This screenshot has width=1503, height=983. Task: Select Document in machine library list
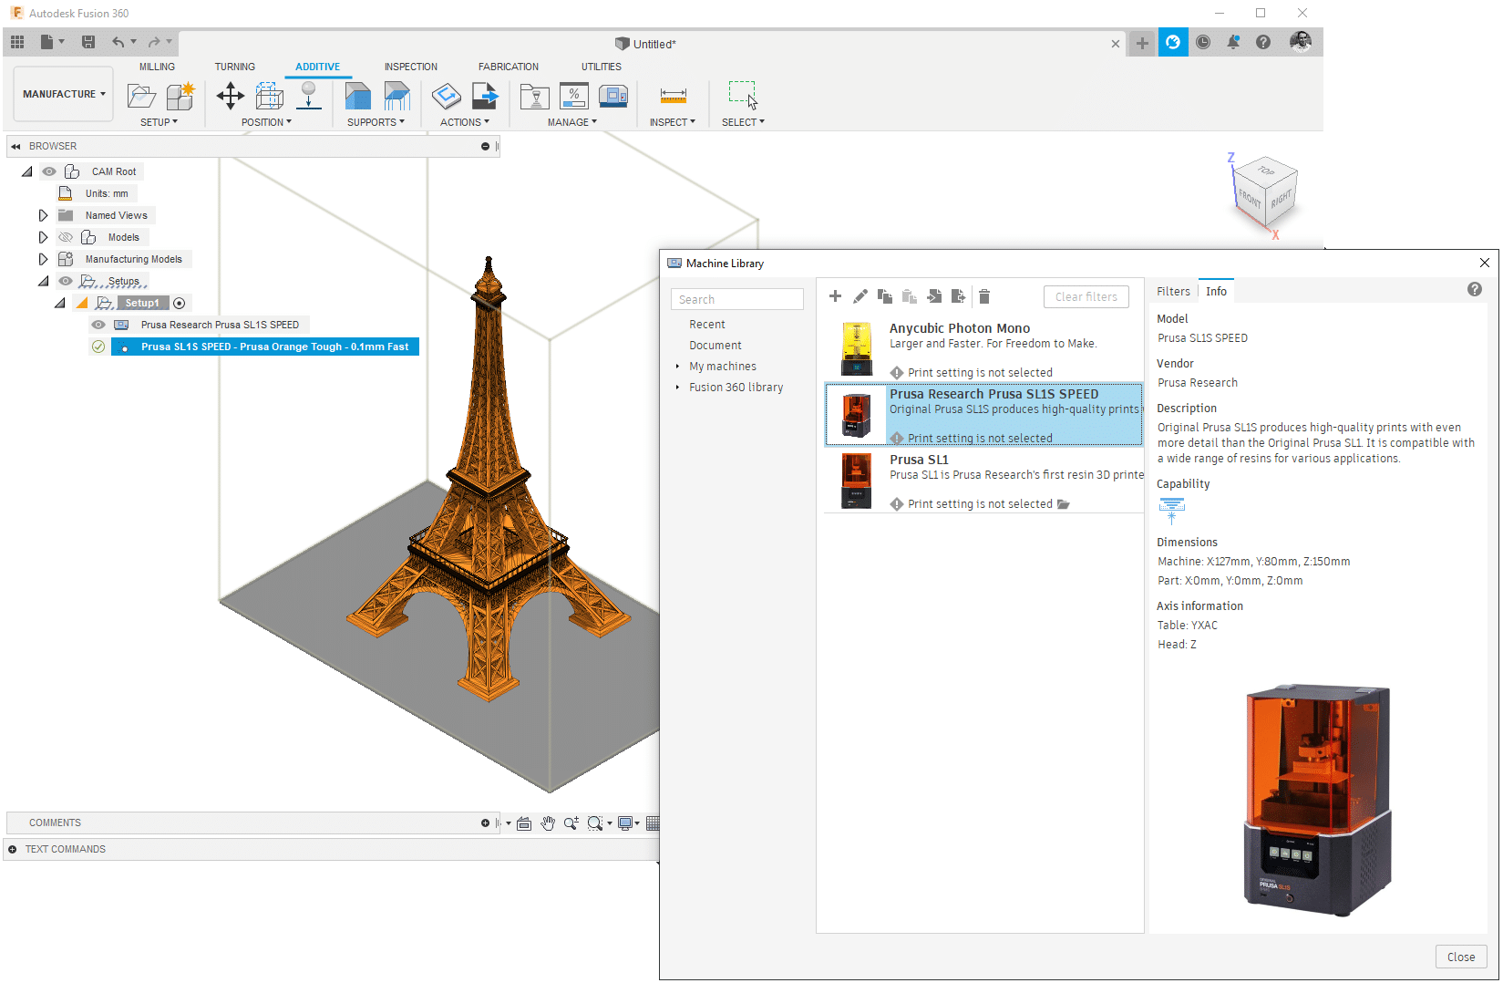click(x=715, y=346)
